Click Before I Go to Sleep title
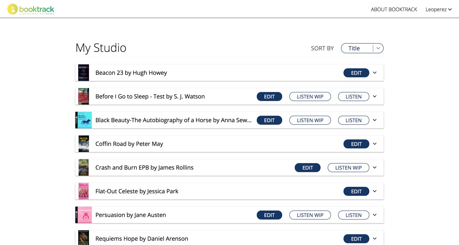Image resolution: width=459 pixels, height=245 pixels. tap(150, 96)
